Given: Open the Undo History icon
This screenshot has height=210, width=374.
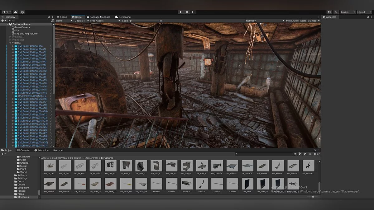Looking at the screenshot, I should click(330, 12).
